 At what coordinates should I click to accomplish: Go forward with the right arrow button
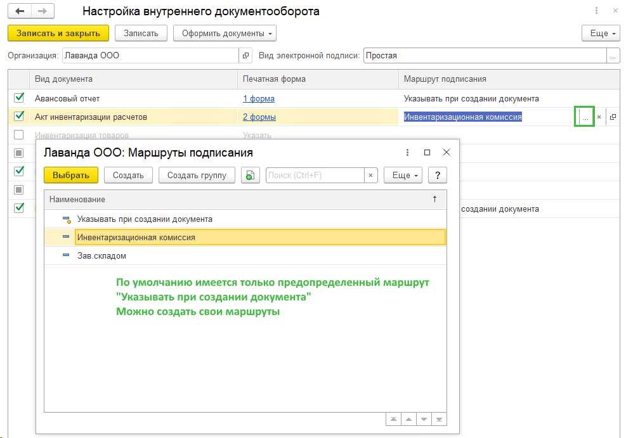click(42, 11)
